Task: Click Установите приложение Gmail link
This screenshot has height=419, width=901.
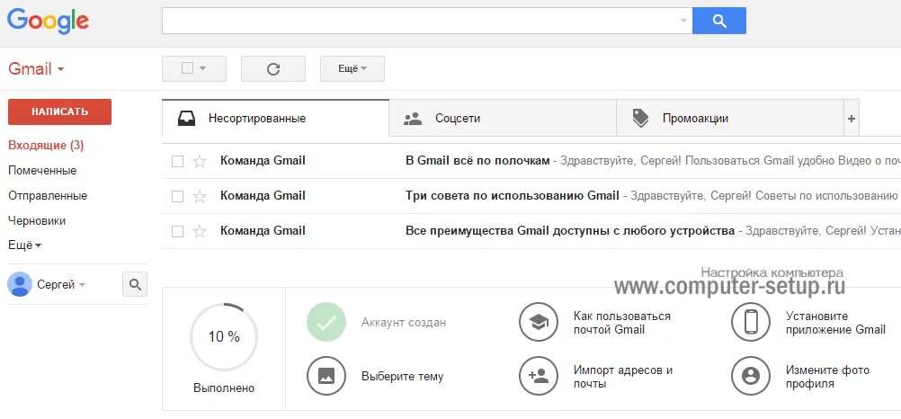Action: (x=835, y=323)
